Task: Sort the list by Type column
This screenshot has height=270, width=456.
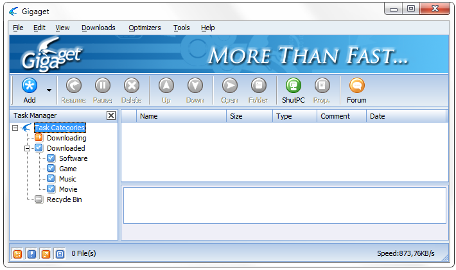Action: tap(295, 116)
